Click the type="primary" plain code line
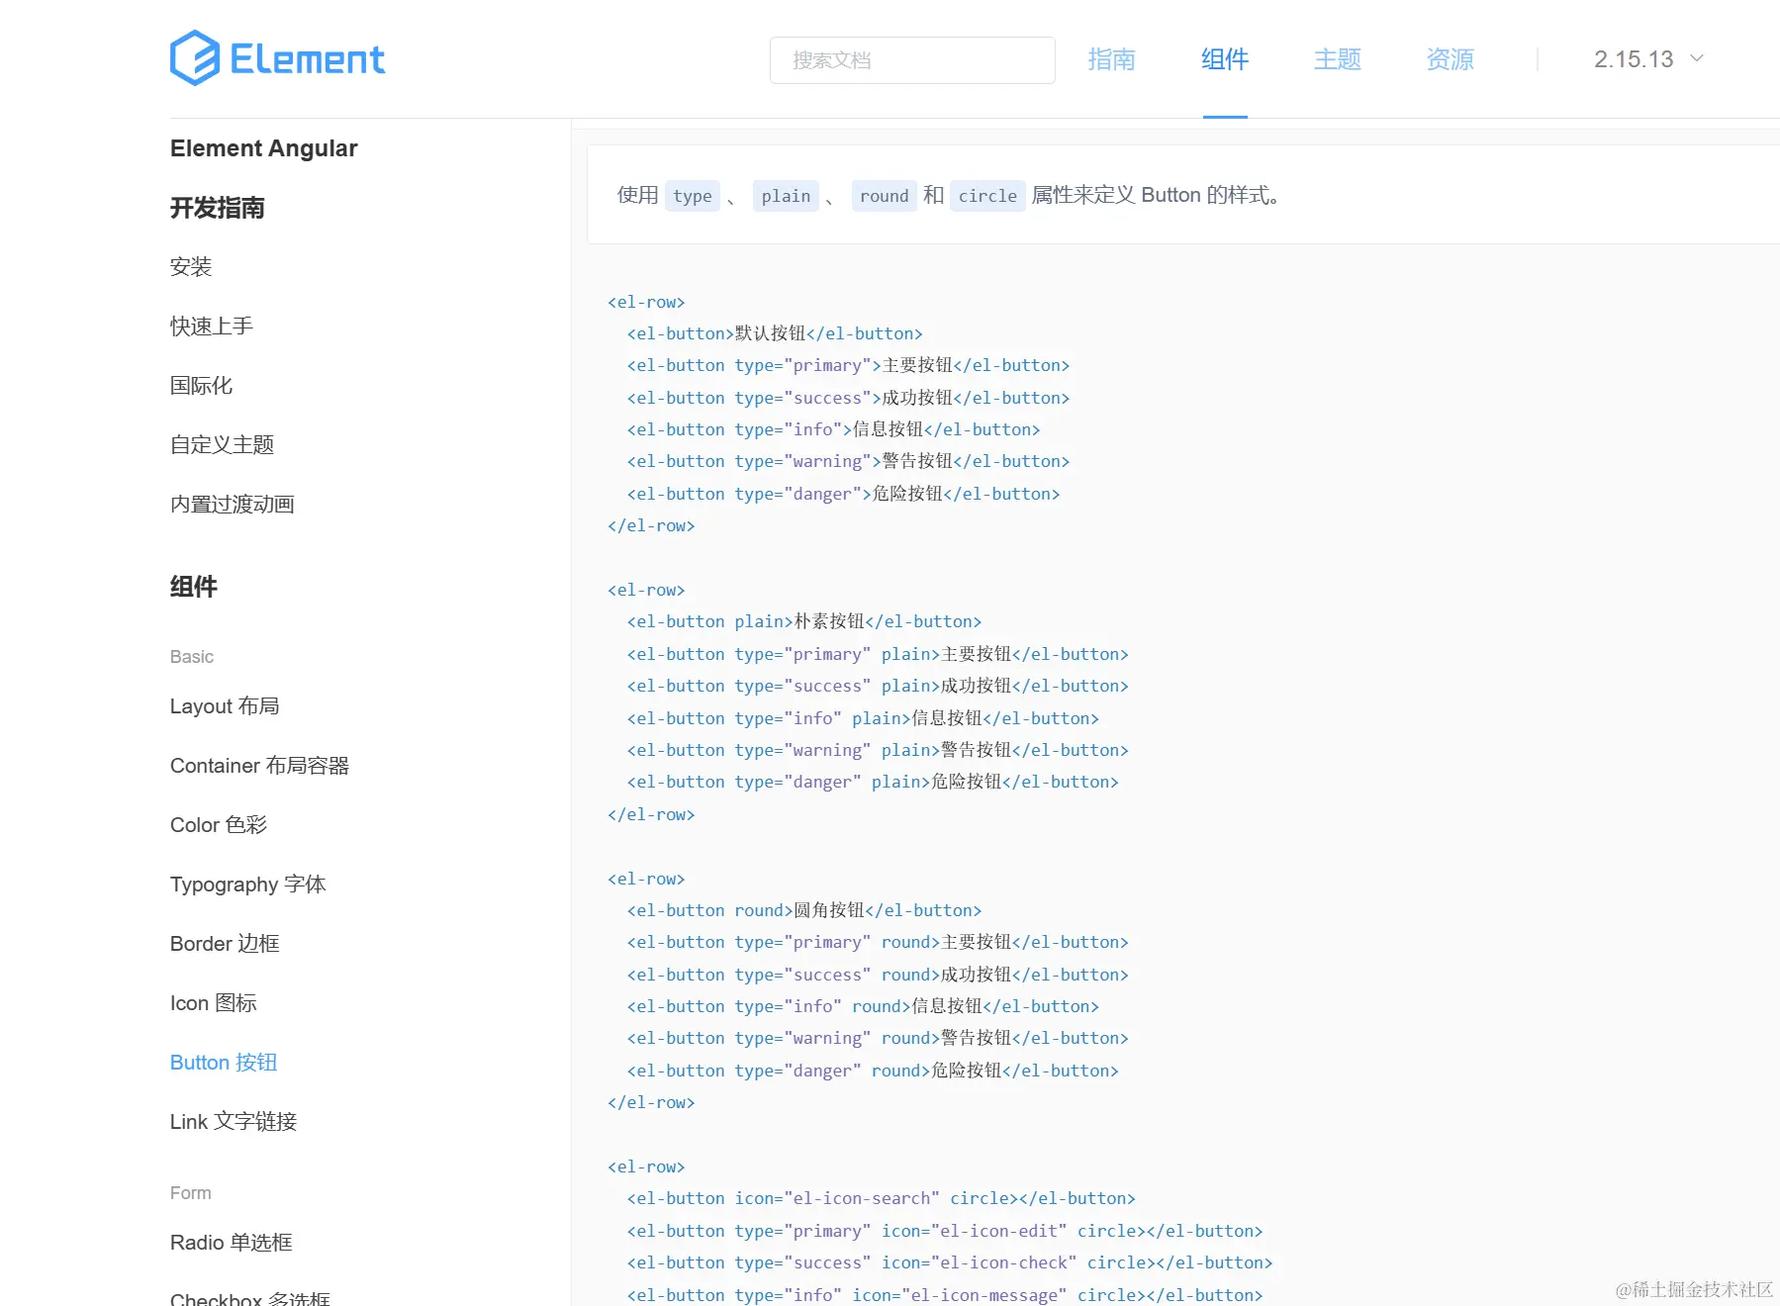Screen dimensions: 1780x1306 [x=878, y=654]
